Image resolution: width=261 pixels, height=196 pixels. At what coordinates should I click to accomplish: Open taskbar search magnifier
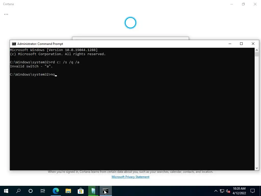pyautogui.click(x=18, y=191)
